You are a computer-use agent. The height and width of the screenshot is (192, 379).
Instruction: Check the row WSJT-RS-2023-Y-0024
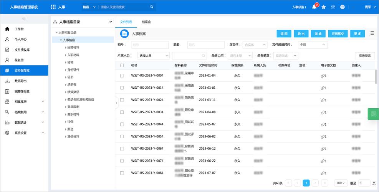click(x=122, y=100)
